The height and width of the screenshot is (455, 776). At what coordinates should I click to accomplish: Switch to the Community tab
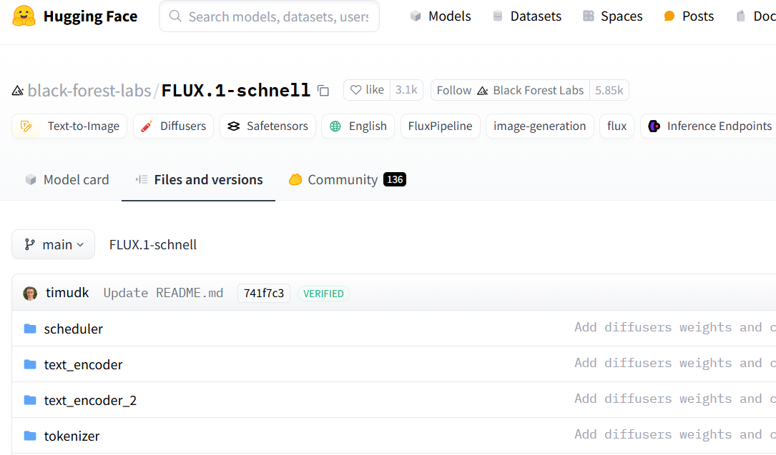[x=347, y=180]
